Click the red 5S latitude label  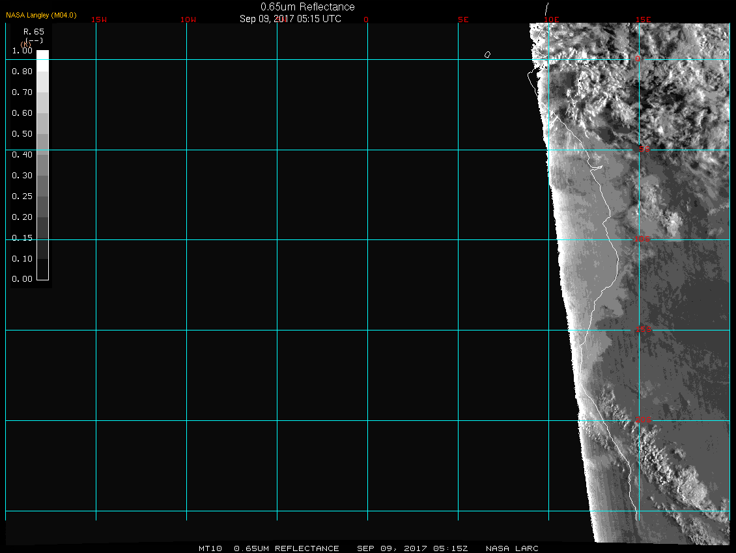pyautogui.click(x=644, y=150)
